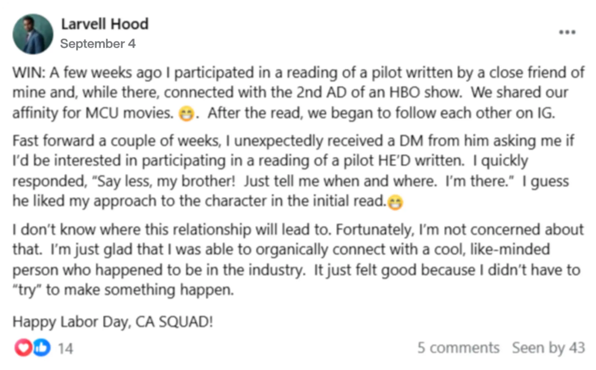Click grinning emoji after MCU movies

(x=187, y=113)
